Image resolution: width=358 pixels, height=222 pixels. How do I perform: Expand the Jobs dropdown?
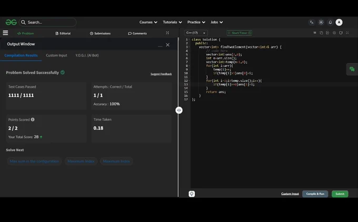(216, 22)
